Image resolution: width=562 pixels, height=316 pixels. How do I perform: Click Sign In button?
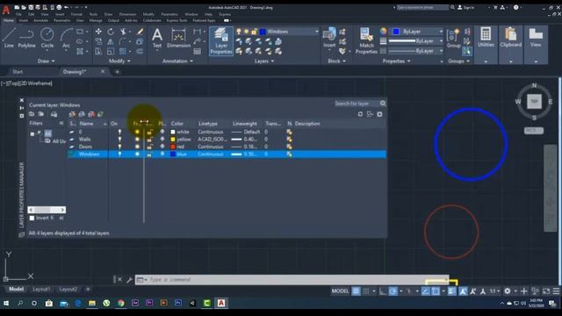(x=466, y=7)
